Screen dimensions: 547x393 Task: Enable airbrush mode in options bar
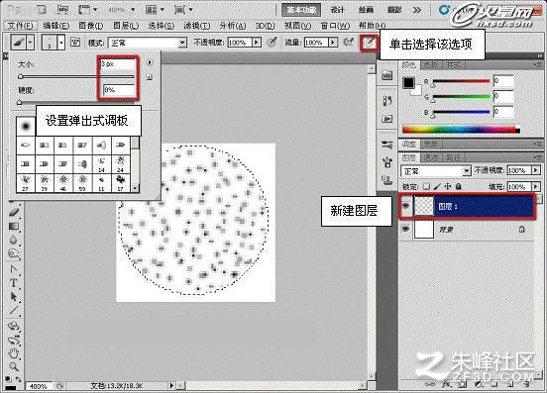(x=348, y=43)
